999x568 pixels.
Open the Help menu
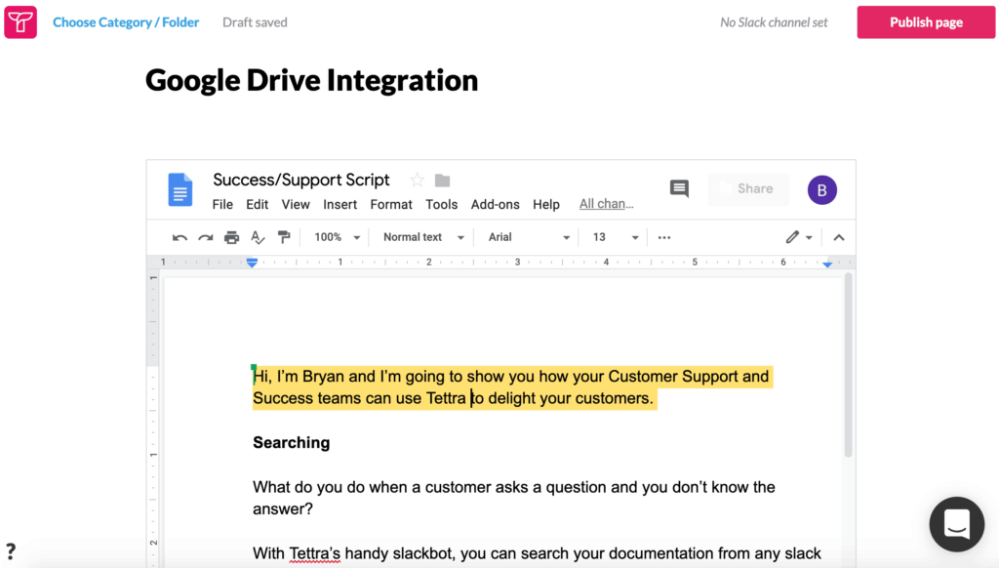coord(546,205)
